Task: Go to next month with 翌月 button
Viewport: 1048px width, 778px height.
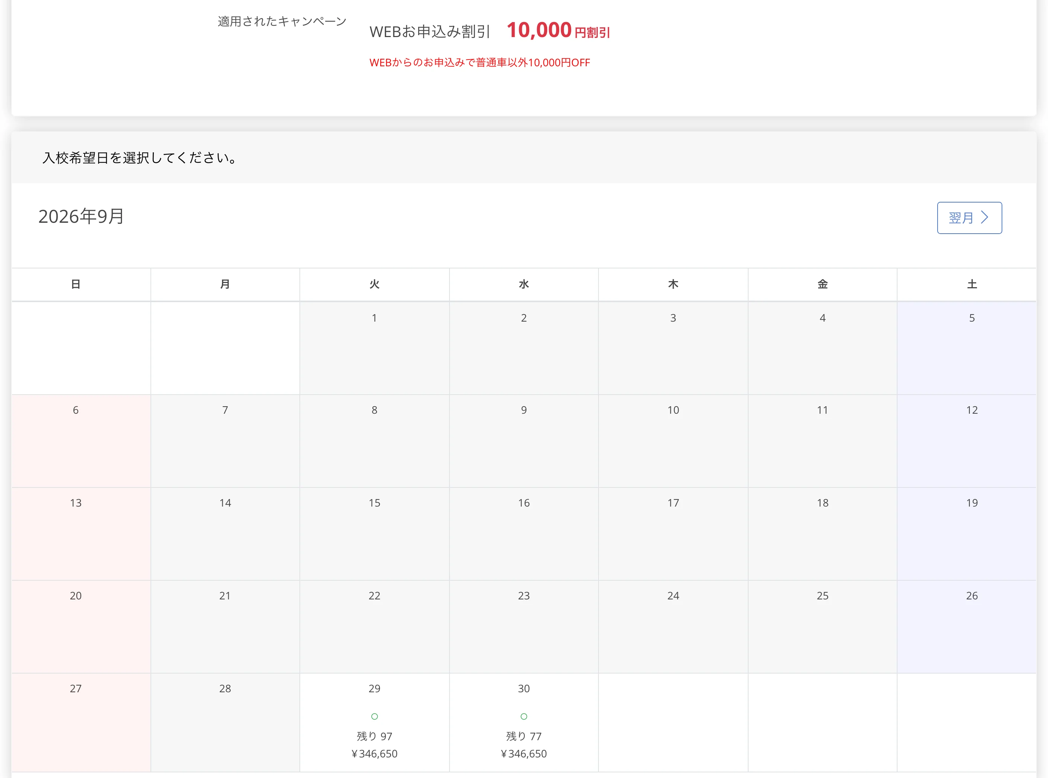Action: tap(969, 218)
